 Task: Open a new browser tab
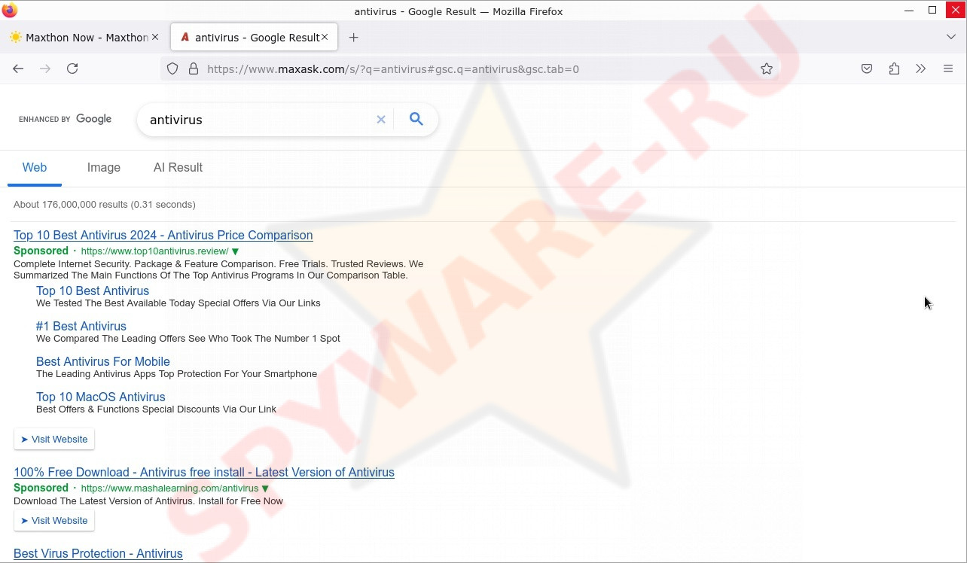pyautogui.click(x=353, y=37)
